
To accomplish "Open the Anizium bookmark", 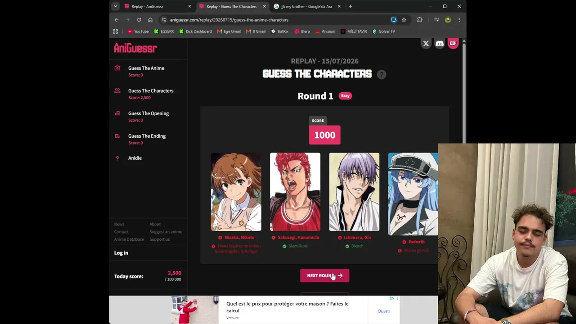I will coord(325,31).
